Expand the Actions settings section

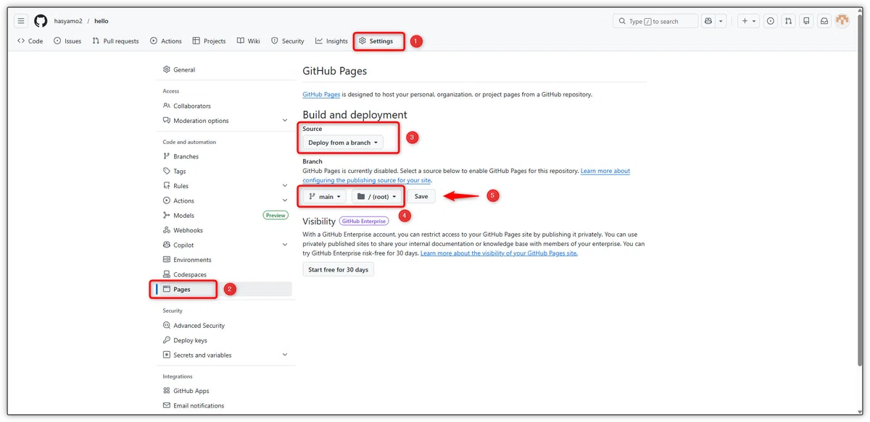pyautogui.click(x=225, y=201)
